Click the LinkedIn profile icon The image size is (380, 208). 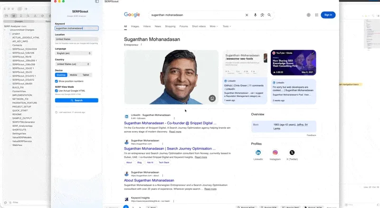tap(258, 152)
